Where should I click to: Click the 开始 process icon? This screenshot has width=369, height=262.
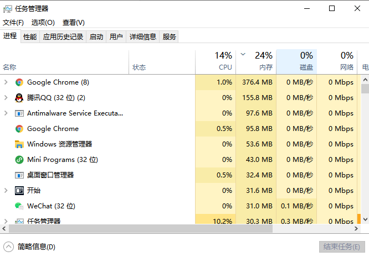click(19, 191)
